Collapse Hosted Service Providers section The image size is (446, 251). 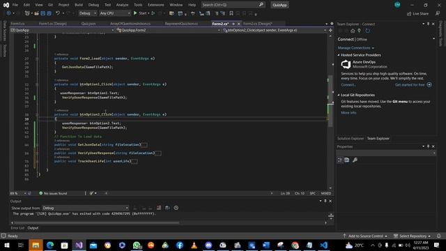point(339,55)
